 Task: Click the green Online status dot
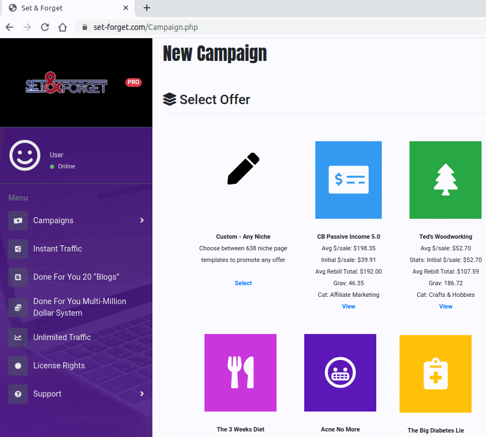pos(52,167)
